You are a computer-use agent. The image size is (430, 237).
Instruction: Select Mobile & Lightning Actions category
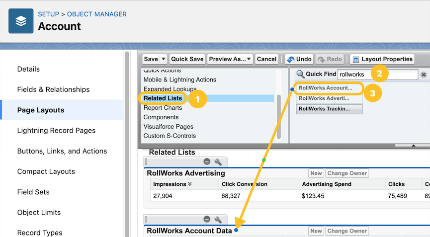click(180, 79)
